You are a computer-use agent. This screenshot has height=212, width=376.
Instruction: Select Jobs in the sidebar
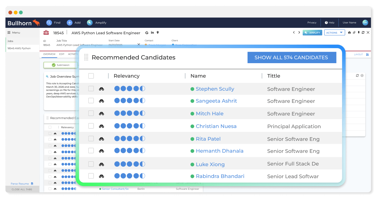[x=23, y=41]
